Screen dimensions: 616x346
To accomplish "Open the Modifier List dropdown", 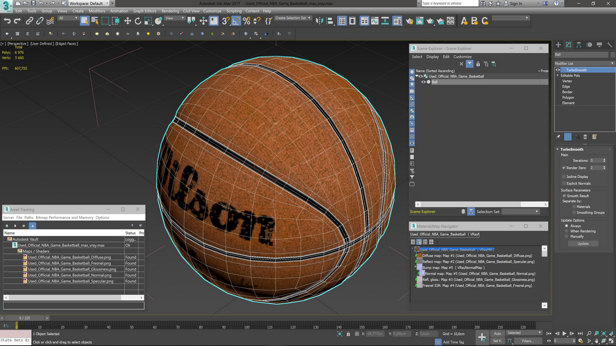I will [x=584, y=63].
